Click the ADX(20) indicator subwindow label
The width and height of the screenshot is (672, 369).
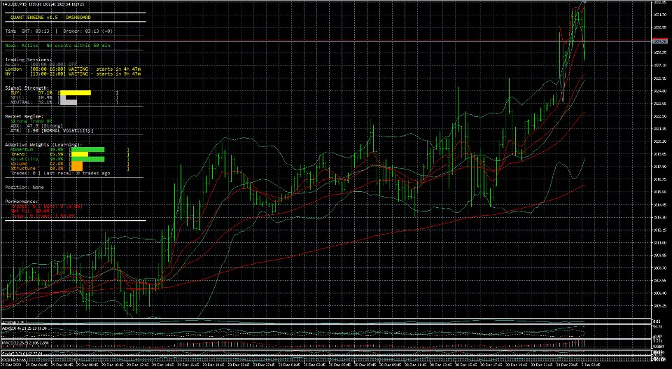coord(24,328)
